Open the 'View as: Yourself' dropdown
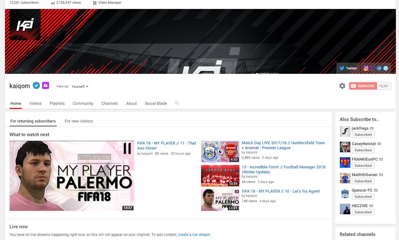Screen dimensions: 399x240 click(80, 87)
